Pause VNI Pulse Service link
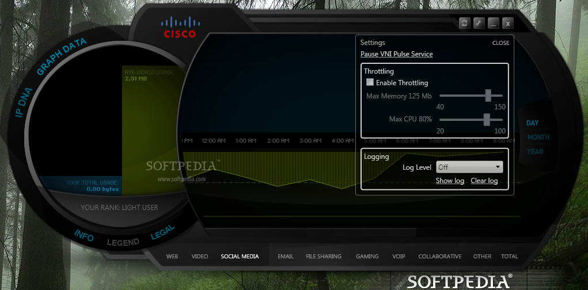The image size is (588, 290). tap(396, 54)
